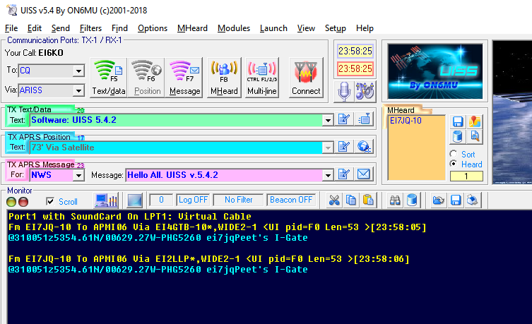532x324 pixels.
Task: Edit TX Text/Data text with pencil icon
Action: coord(344,119)
